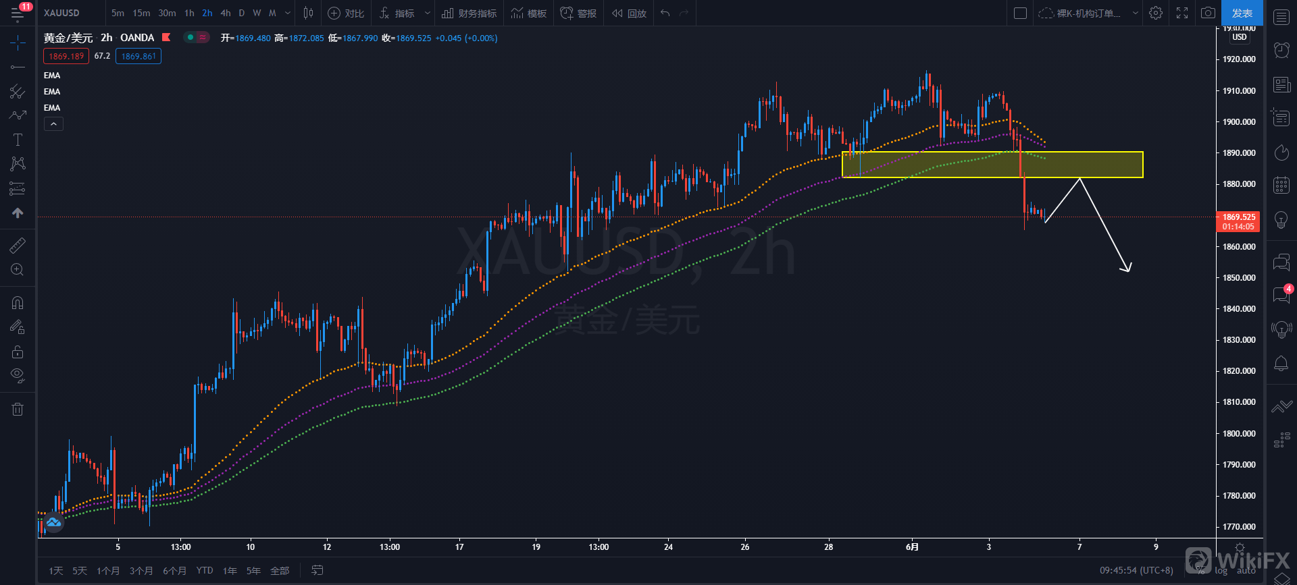Select the text annotation tool
The width and height of the screenshot is (1297, 585).
click(18, 140)
